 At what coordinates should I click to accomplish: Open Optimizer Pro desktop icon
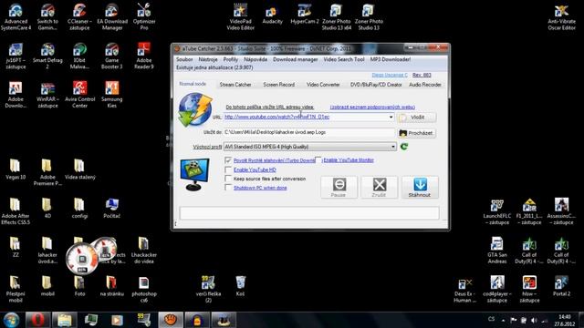tap(144, 17)
